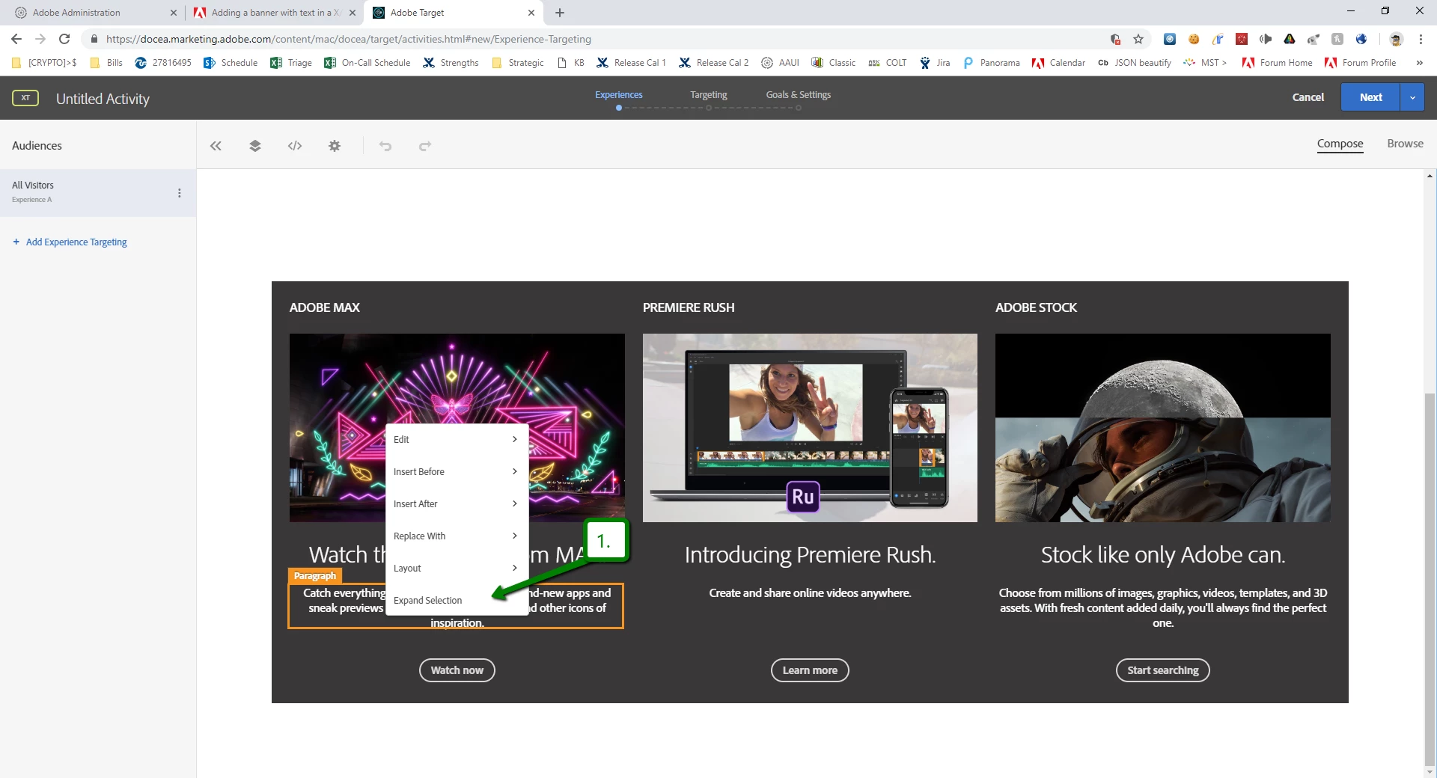Open the Bills bookmark folder
This screenshot has width=1437, height=778.
pyautogui.click(x=106, y=63)
